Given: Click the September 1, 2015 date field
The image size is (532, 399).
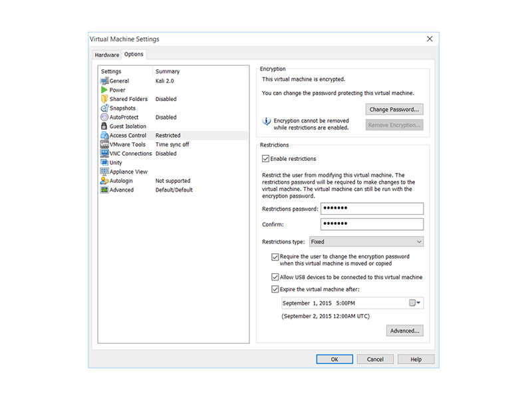Looking at the screenshot, I should tap(352, 303).
